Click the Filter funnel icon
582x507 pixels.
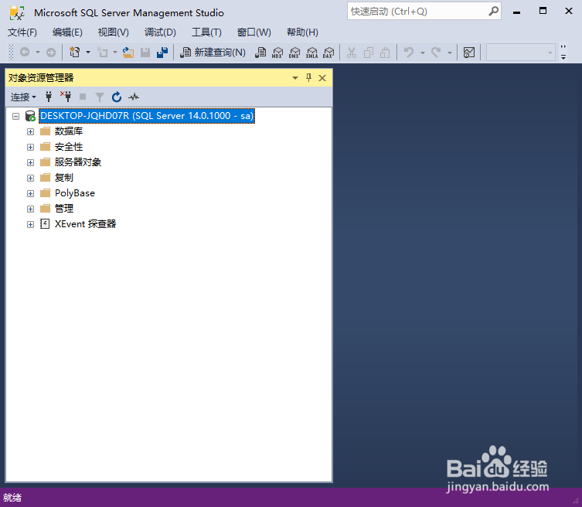click(x=100, y=97)
